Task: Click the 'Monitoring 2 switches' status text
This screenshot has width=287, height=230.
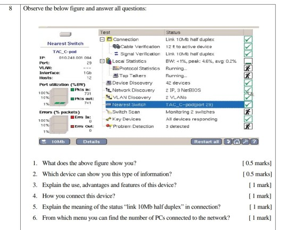Action: tap(190, 112)
